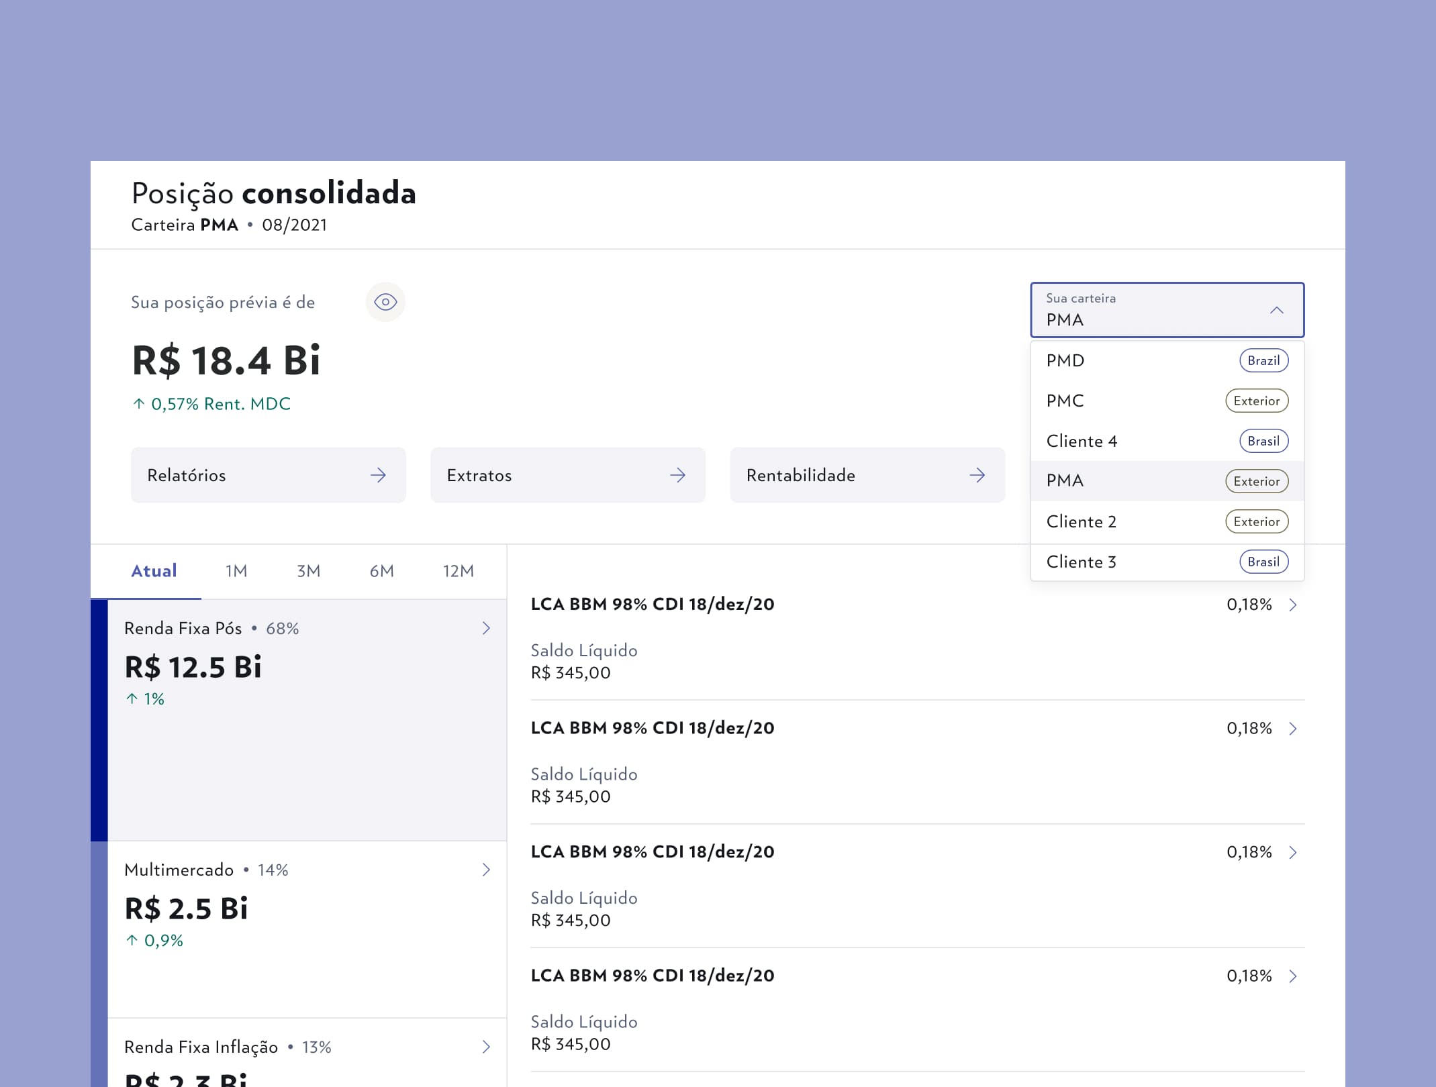Choose Cliente 2 portfolio

1167,521
